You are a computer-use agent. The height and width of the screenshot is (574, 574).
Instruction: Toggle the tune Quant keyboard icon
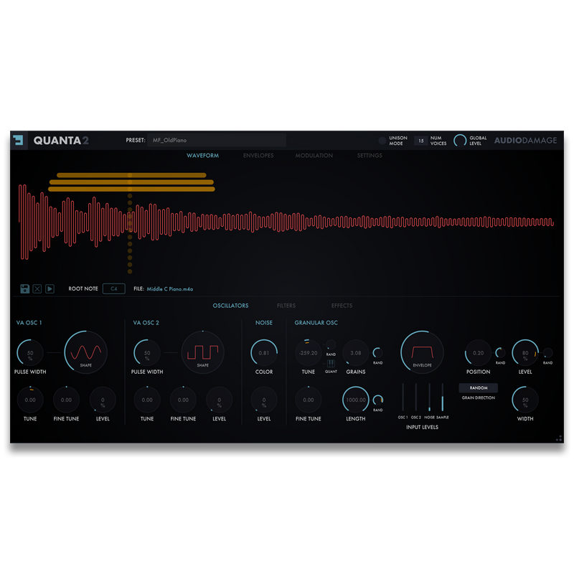(x=331, y=363)
